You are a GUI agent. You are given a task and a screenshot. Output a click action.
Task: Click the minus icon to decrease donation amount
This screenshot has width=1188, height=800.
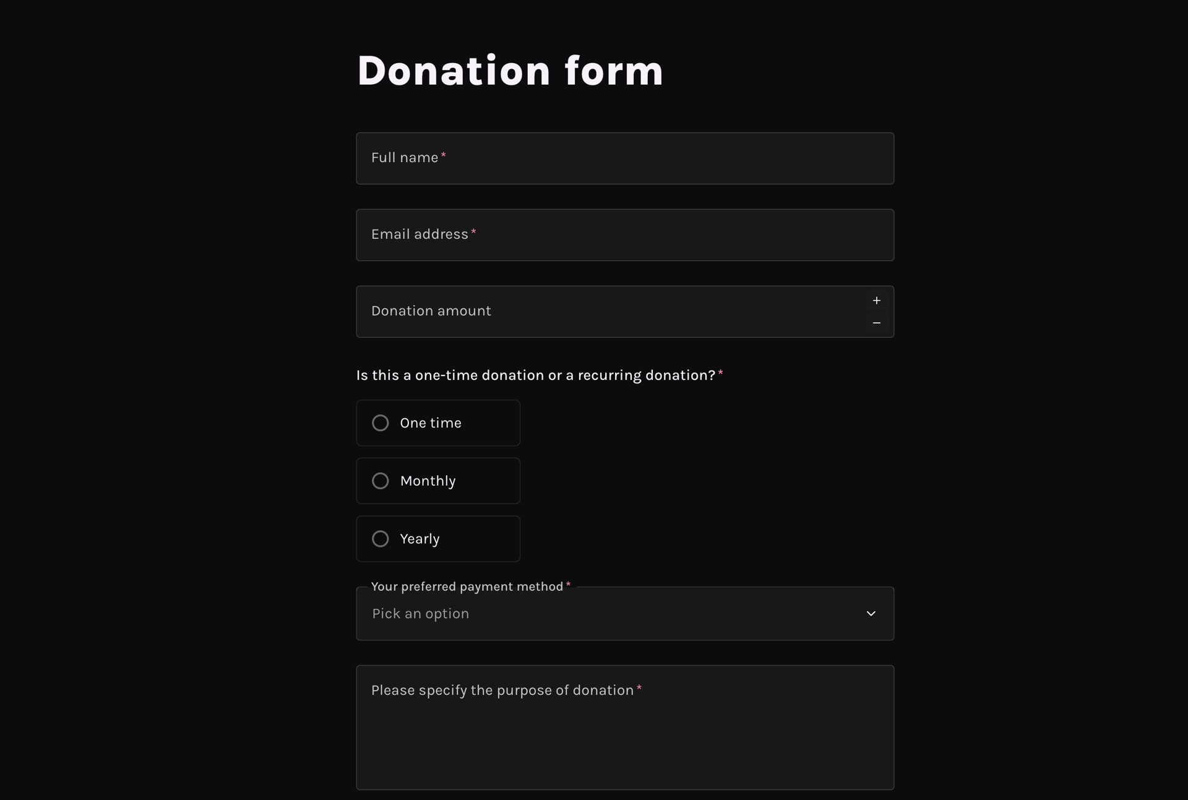[x=876, y=322]
